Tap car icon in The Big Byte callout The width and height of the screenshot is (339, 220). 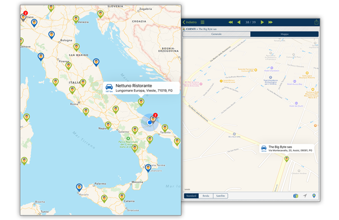point(264,148)
